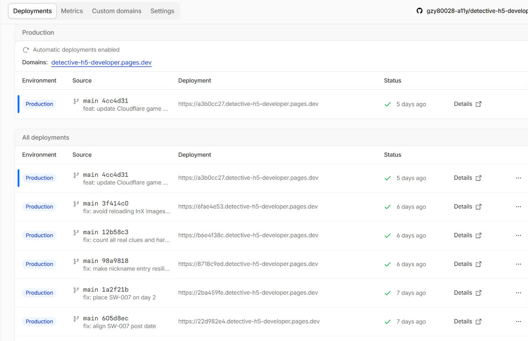Image resolution: width=528 pixels, height=341 pixels.
Task: Go to the Settings tab
Action: pos(162,11)
